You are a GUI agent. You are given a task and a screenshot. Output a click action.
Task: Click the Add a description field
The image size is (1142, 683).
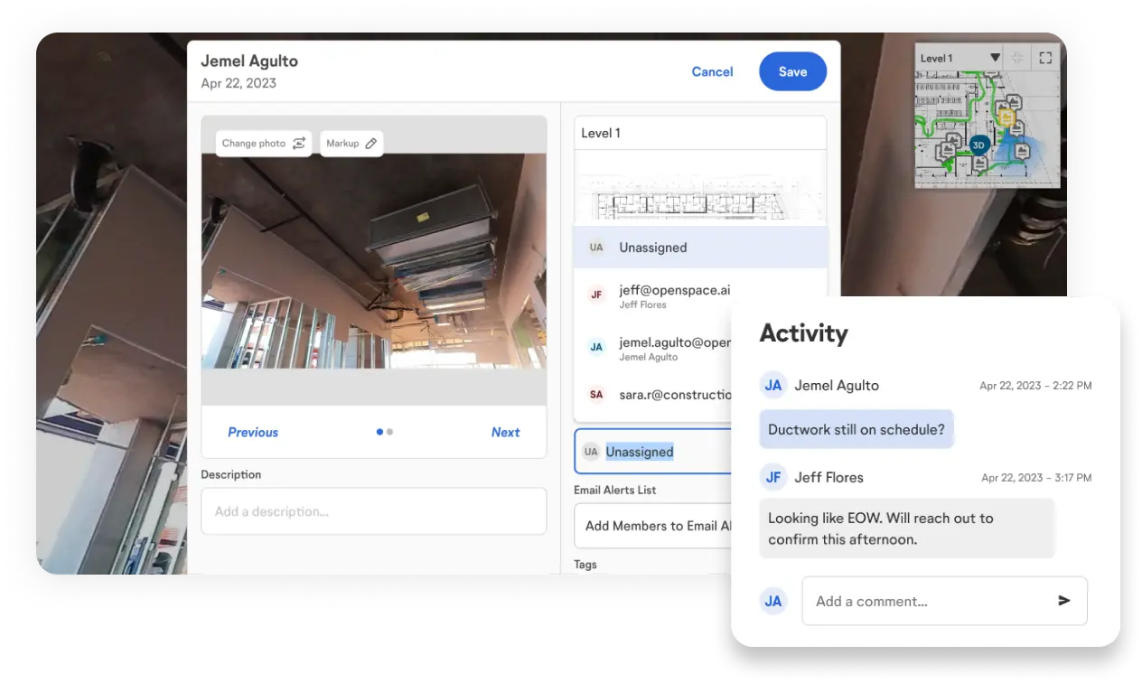373,511
